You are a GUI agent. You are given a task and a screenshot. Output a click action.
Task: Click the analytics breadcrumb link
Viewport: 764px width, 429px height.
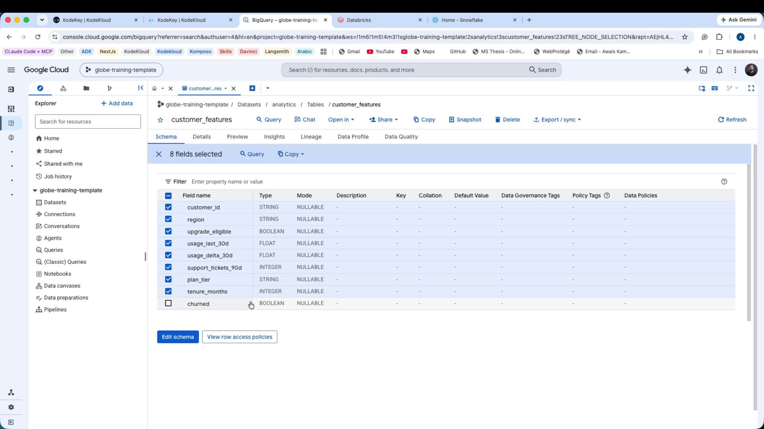click(x=284, y=104)
